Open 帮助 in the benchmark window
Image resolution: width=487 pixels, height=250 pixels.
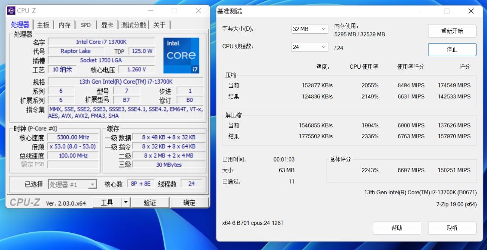pos(397,228)
